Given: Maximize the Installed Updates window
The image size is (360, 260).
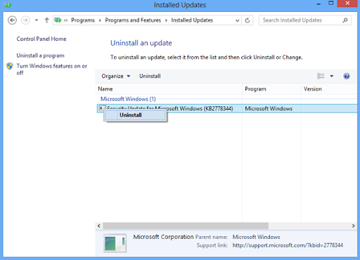Looking at the screenshot, I should point(331,4).
